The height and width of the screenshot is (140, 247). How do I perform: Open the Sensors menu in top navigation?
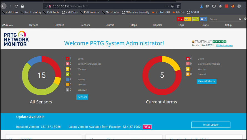tap(85, 25)
